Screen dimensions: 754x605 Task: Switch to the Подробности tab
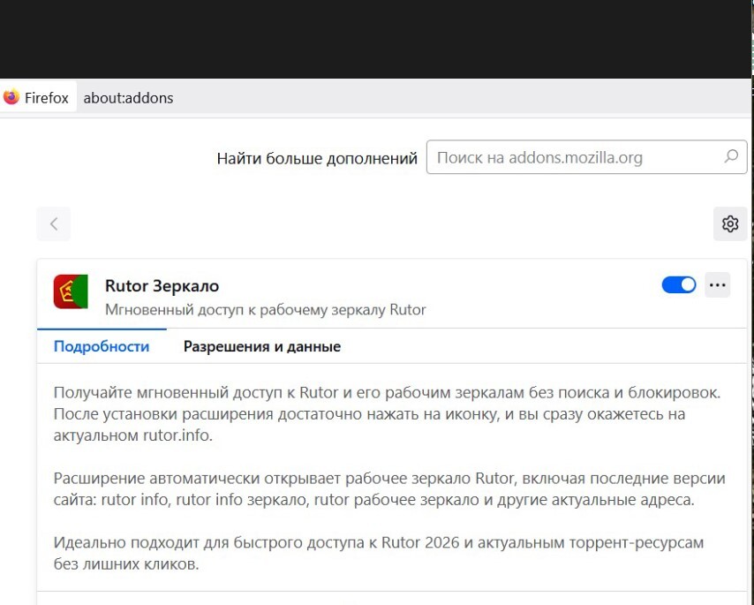point(102,346)
